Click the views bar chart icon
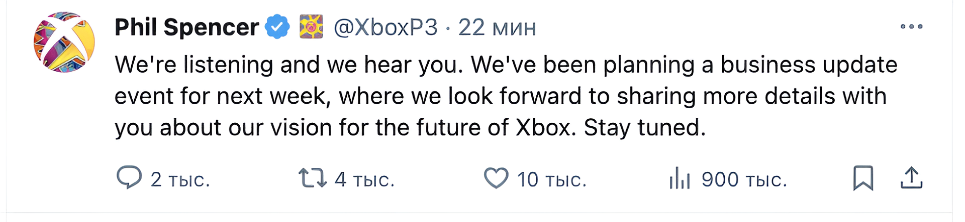 click(680, 178)
